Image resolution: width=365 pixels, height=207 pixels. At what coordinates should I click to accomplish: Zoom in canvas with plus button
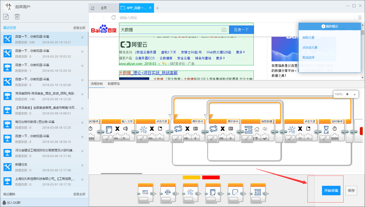pos(347,94)
